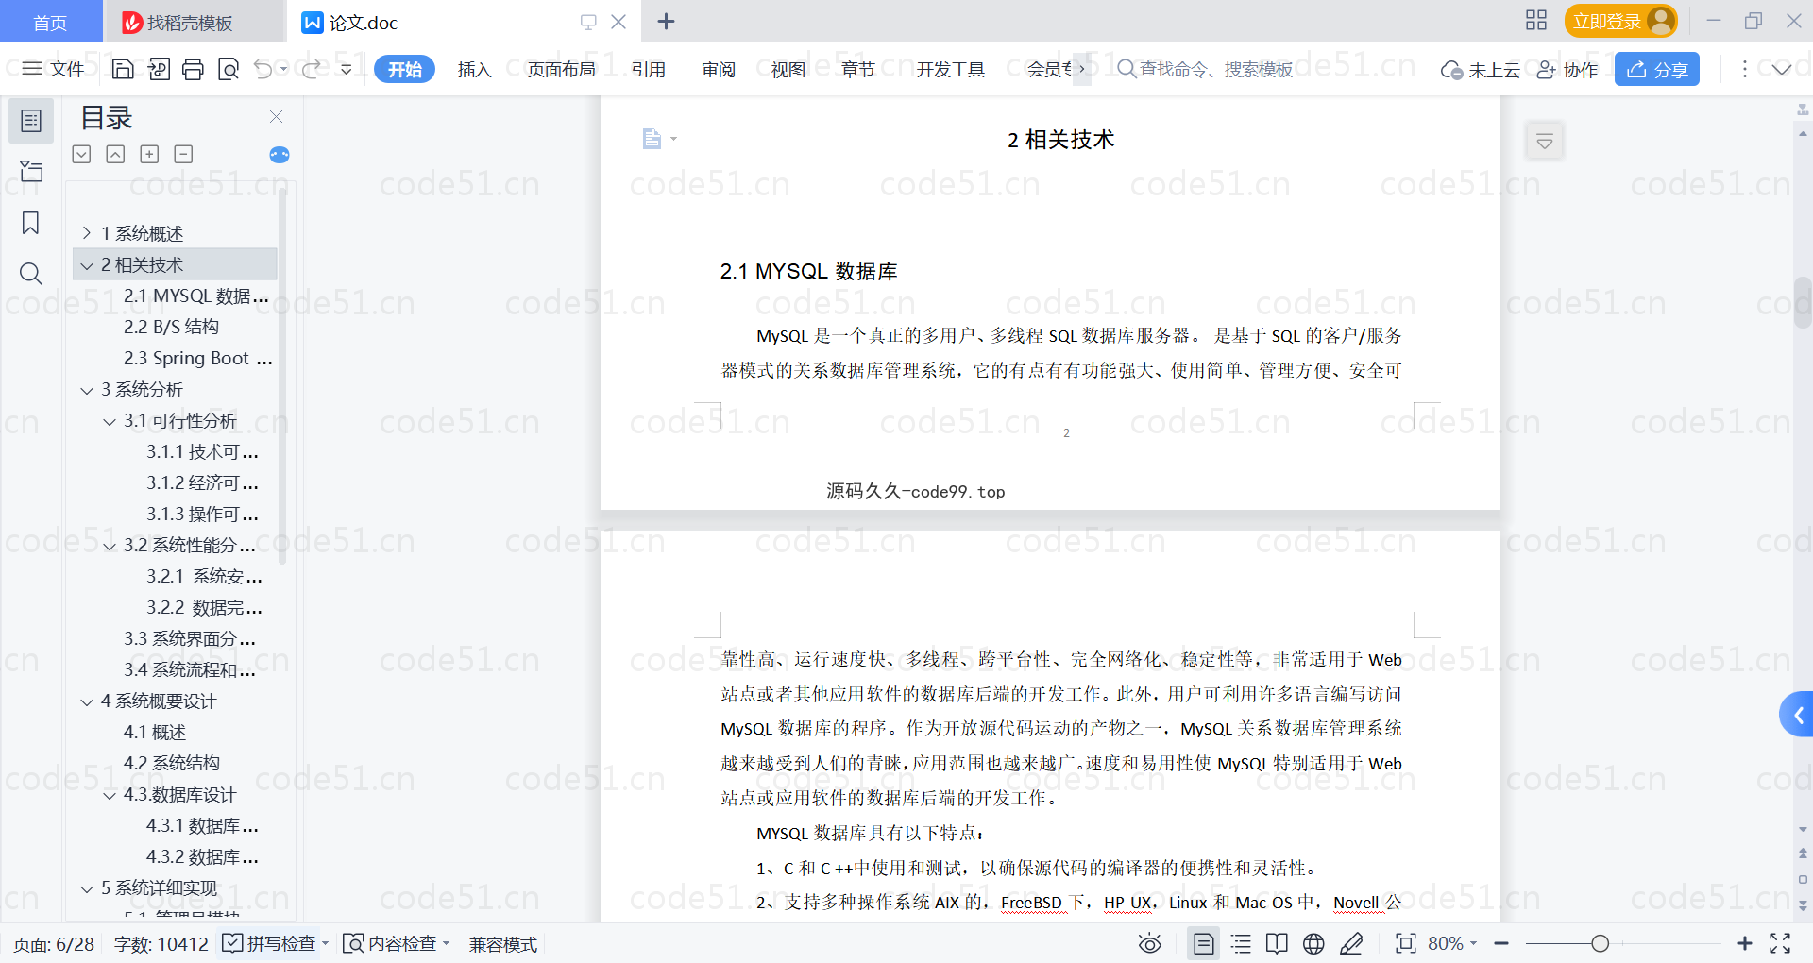Switch to 找稻壳模板 tab
The height and width of the screenshot is (963, 1813).
coord(192,22)
